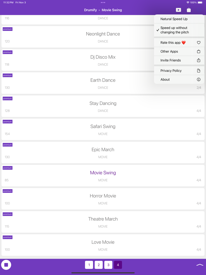
Task: Click the 128 tempo value of Stay Dancing
Action: pos(7,111)
